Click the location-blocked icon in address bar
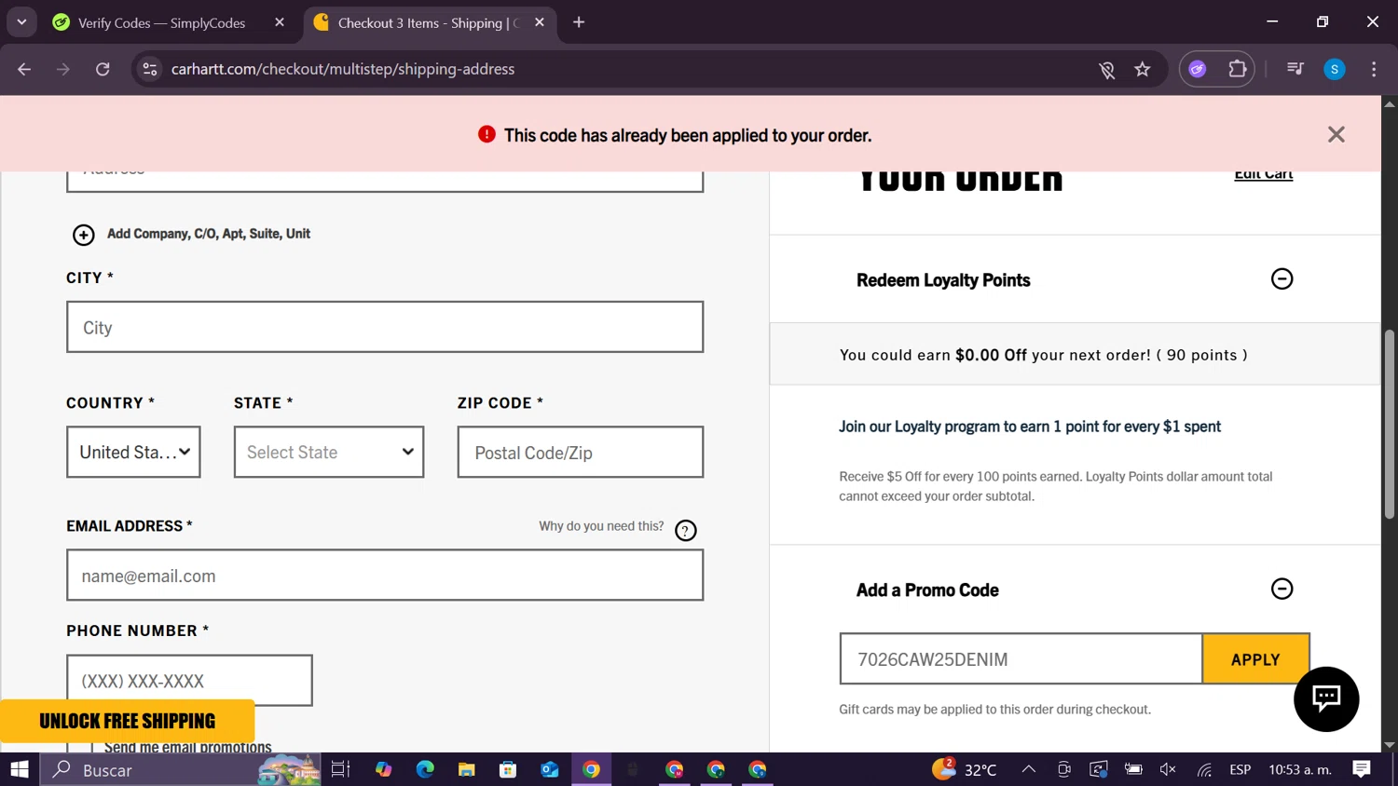 click(x=1106, y=70)
